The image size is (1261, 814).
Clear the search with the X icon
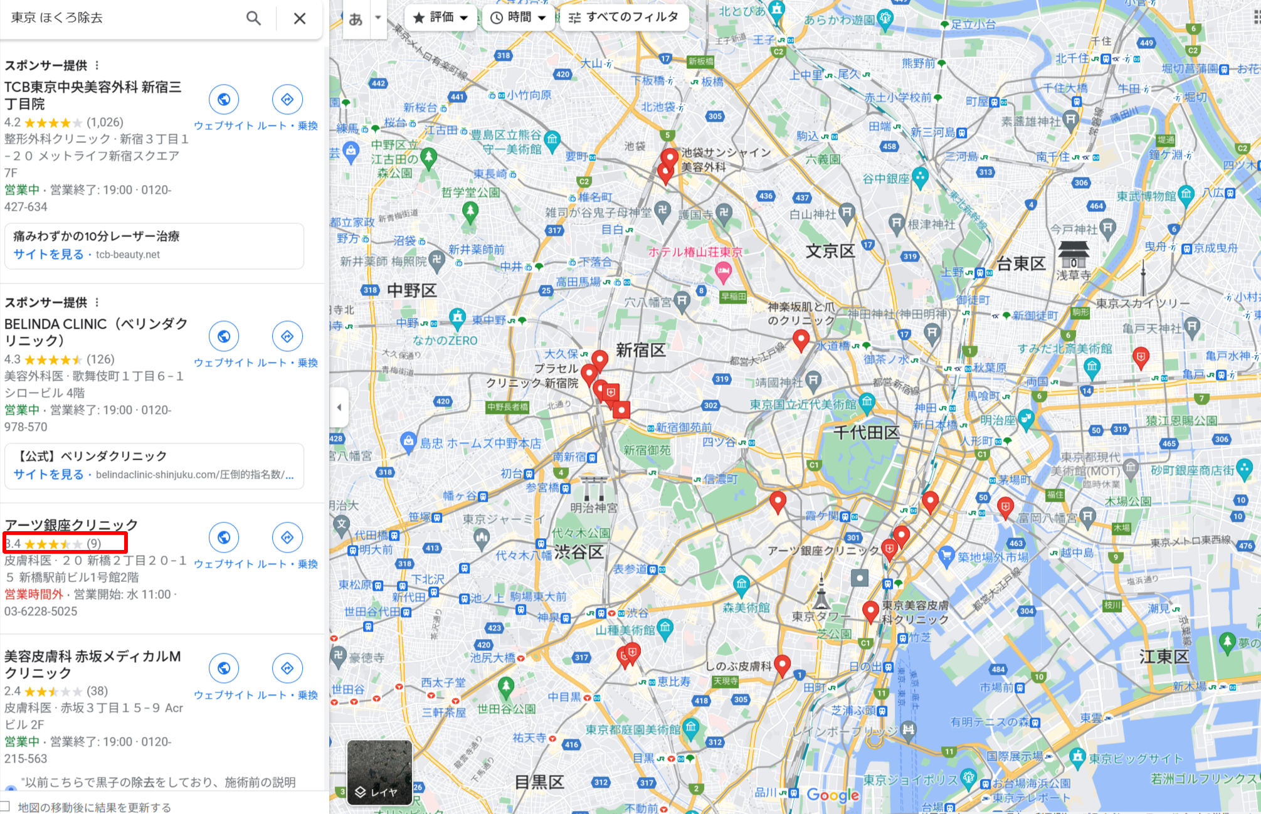300,18
